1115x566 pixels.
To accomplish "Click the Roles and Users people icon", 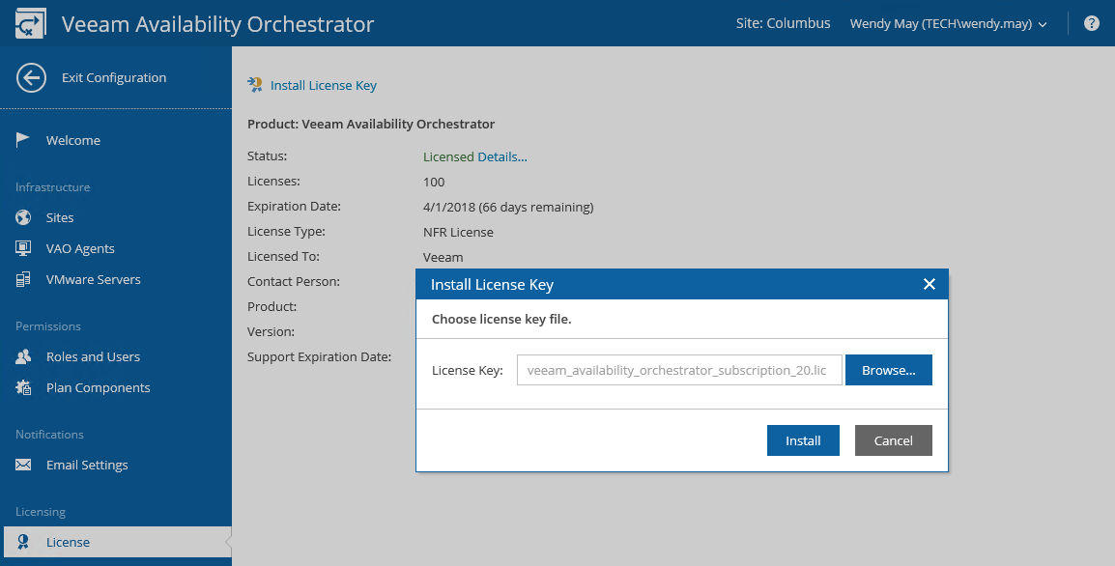I will [23, 357].
